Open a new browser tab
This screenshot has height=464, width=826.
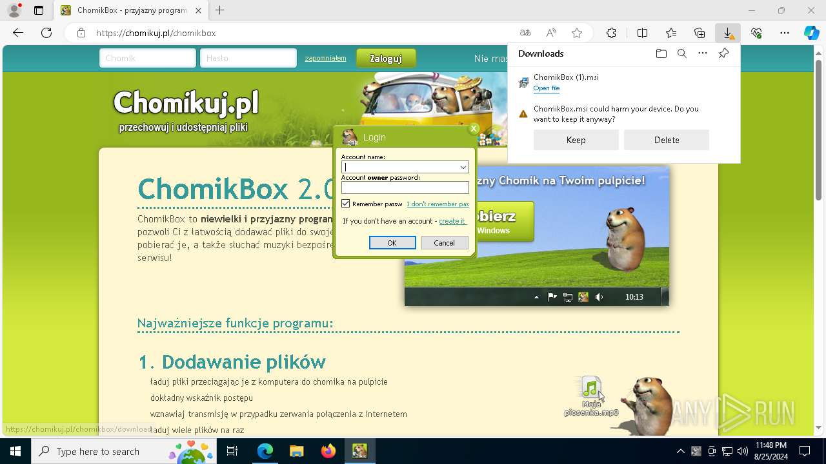click(x=220, y=10)
